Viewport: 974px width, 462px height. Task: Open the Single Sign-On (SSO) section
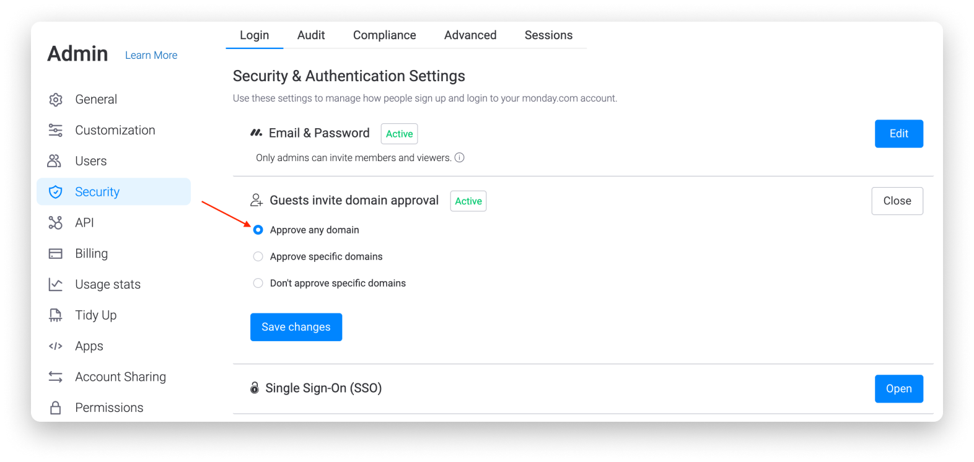pyautogui.click(x=899, y=389)
